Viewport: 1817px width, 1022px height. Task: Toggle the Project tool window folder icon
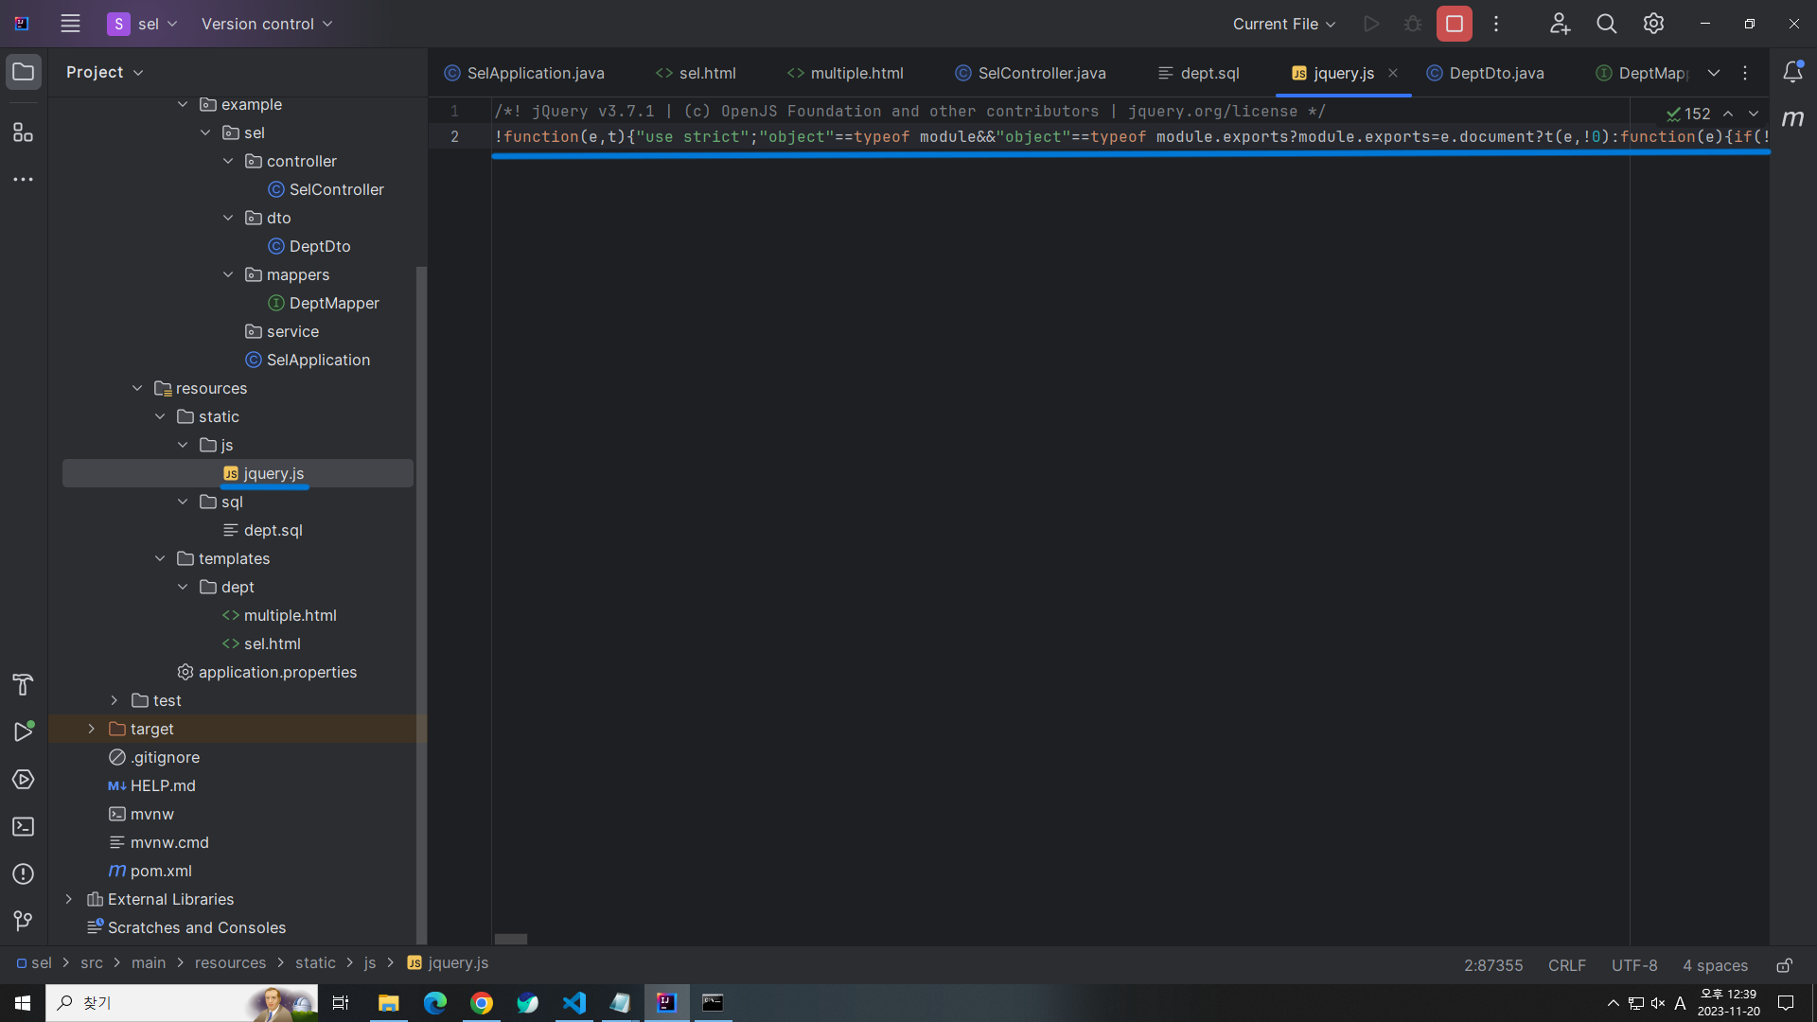(23, 72)
